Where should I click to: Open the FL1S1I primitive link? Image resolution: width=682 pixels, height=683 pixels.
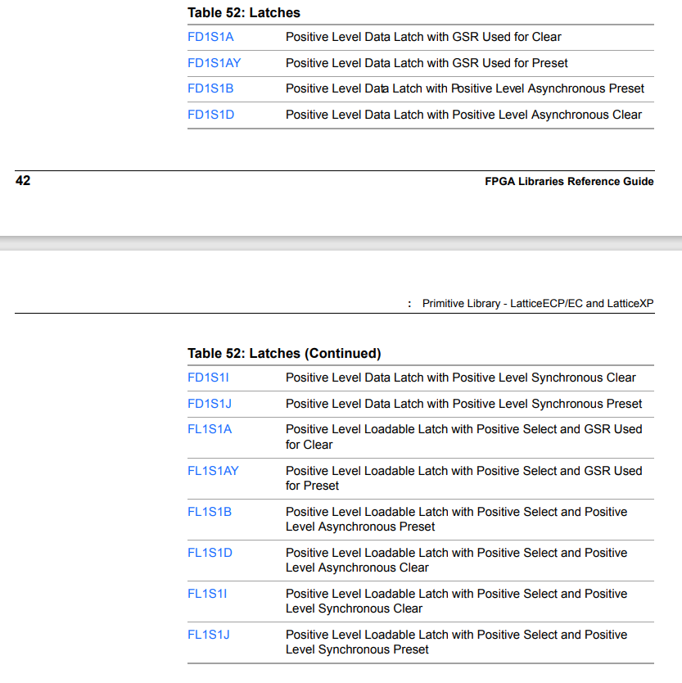(207, 594)
